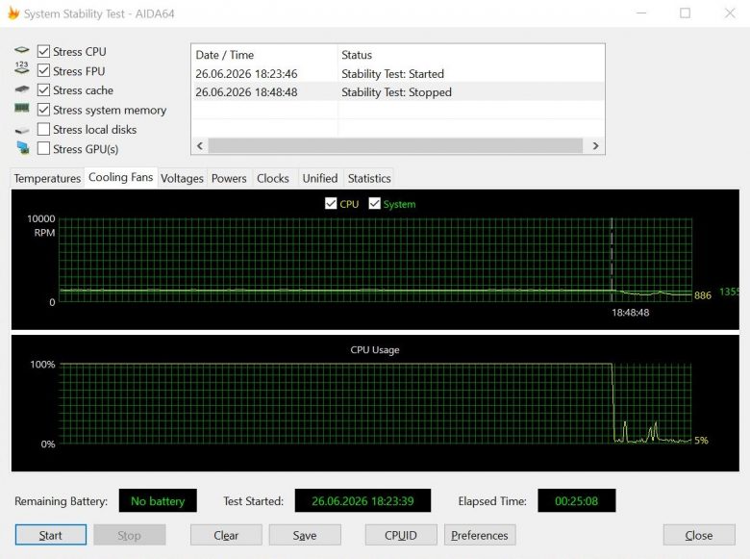
Task: Click the log's right scroll arrow
Action: pos(595,145)
